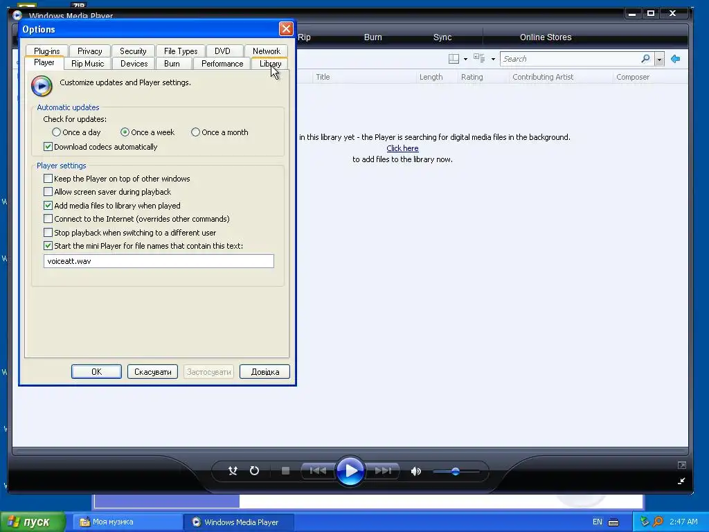Image resolution: width=709 pixels, height=532 pixels.
Task: Open Online Stores in Media Player
Action: click(546, 37)
